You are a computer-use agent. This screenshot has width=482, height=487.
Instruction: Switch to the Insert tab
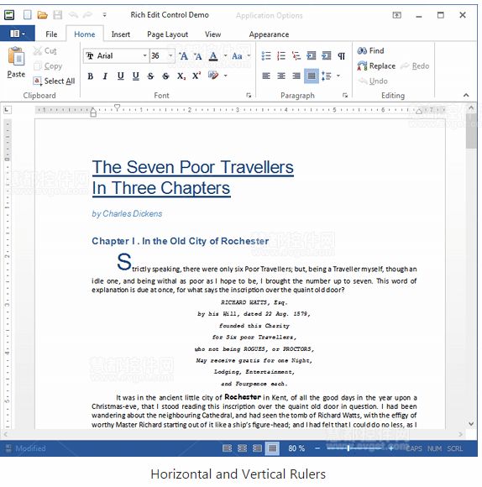coord(121,34)
